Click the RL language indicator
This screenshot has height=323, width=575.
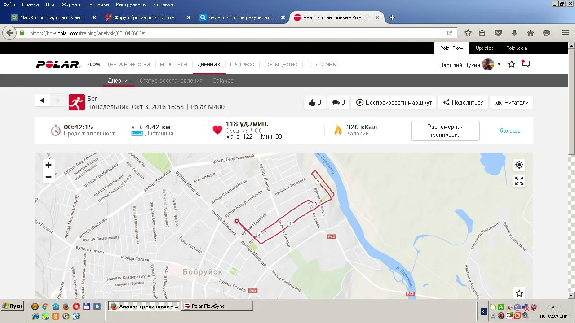(483, 311)
